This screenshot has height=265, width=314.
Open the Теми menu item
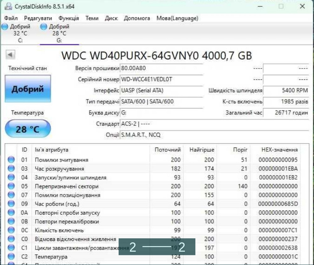click(x=92, y=18)
